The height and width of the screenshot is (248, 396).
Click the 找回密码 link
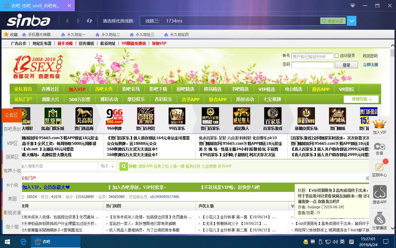370,56
